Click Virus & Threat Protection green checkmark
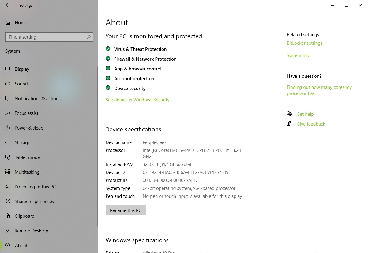 [108, 49]
